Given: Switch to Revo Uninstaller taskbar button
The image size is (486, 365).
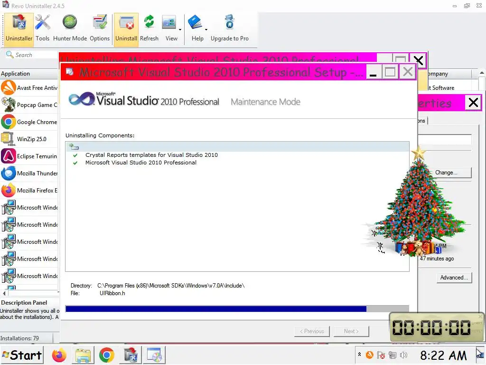Looking at the screenshot, I should [131, 355].
